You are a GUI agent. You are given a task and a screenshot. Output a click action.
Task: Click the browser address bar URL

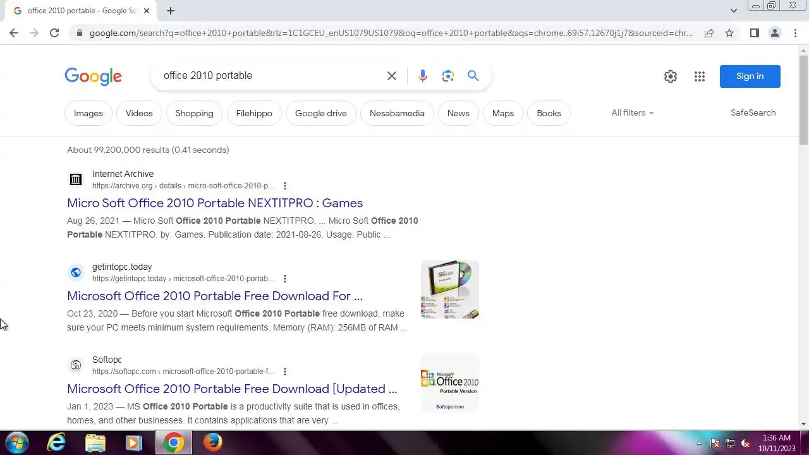tap(391, 33)
